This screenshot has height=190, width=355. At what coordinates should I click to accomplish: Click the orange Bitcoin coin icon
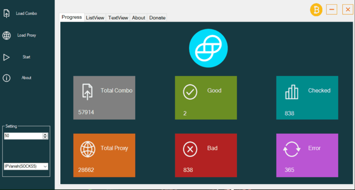pyautogui.click(x=316, y=10)
